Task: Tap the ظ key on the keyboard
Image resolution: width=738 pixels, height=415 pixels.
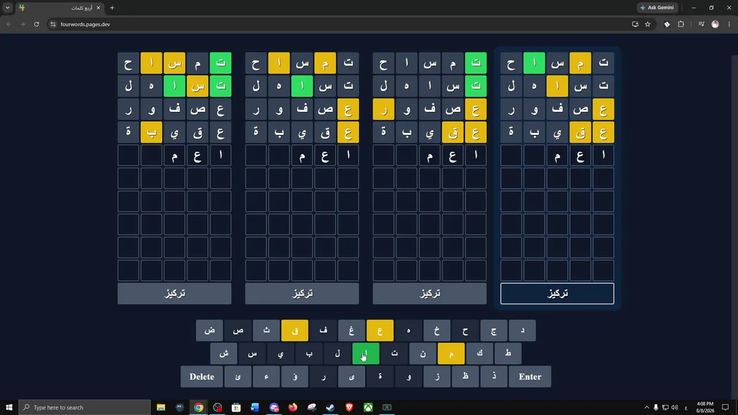Action: [x=465, y=376]
